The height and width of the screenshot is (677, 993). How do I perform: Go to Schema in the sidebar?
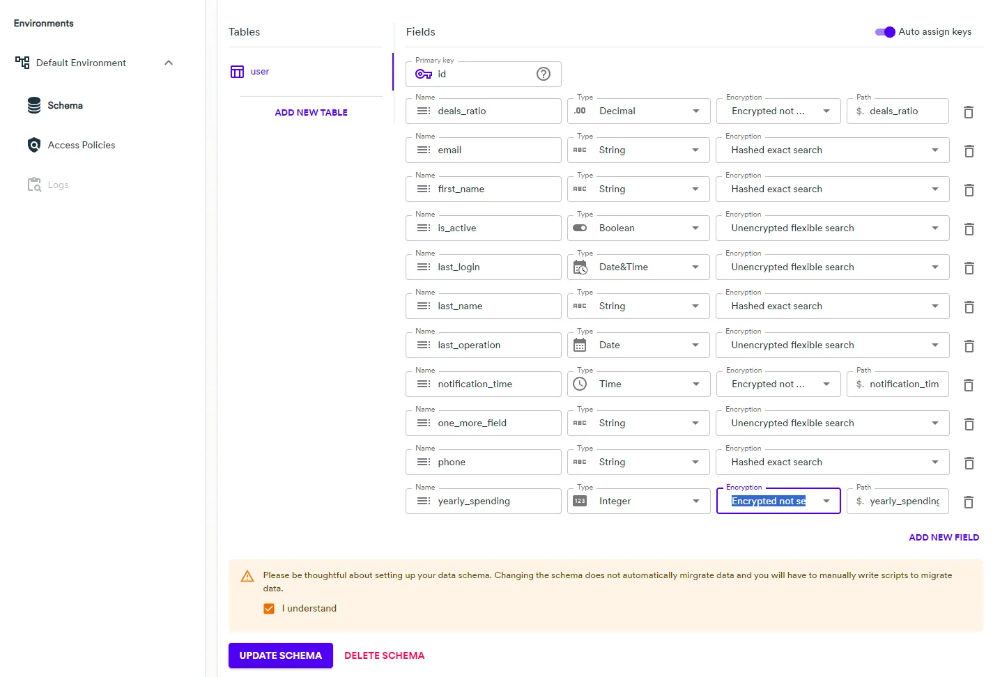(x=65, y=106)
